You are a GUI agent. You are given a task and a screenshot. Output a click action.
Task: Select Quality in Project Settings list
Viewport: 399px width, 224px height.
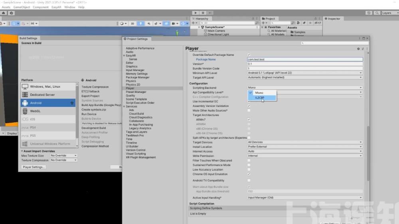[x=130, y=96]
